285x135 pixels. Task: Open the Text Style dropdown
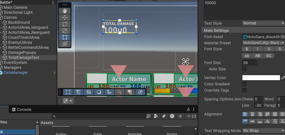tap(263, 23)
